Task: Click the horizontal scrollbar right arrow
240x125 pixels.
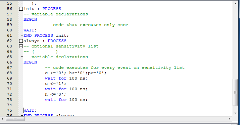Action: click(x=229, y=119)
